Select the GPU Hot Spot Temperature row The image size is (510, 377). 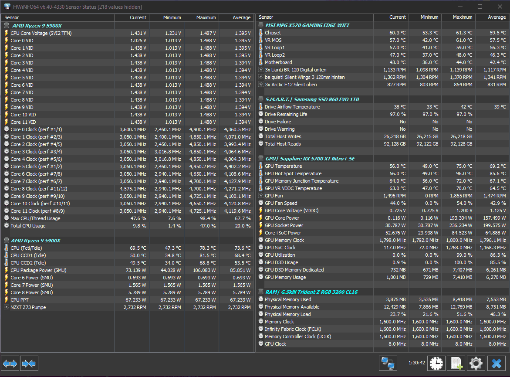[382, 173]
